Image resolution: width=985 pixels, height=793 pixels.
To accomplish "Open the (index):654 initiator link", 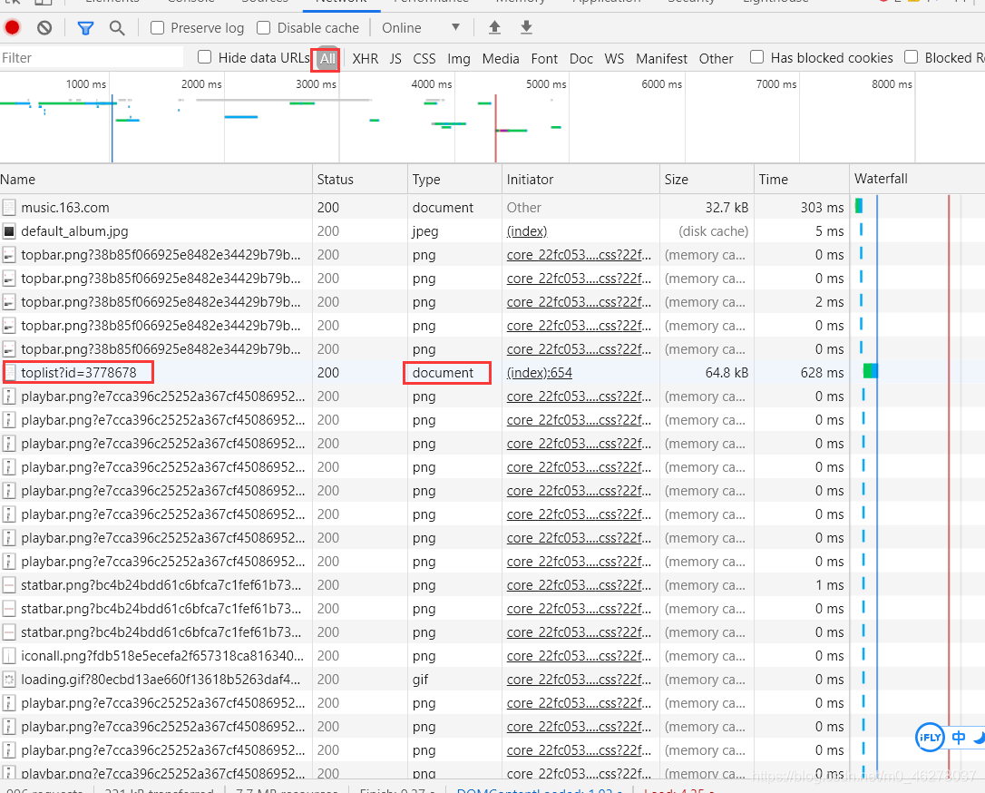I will (540, 373).
